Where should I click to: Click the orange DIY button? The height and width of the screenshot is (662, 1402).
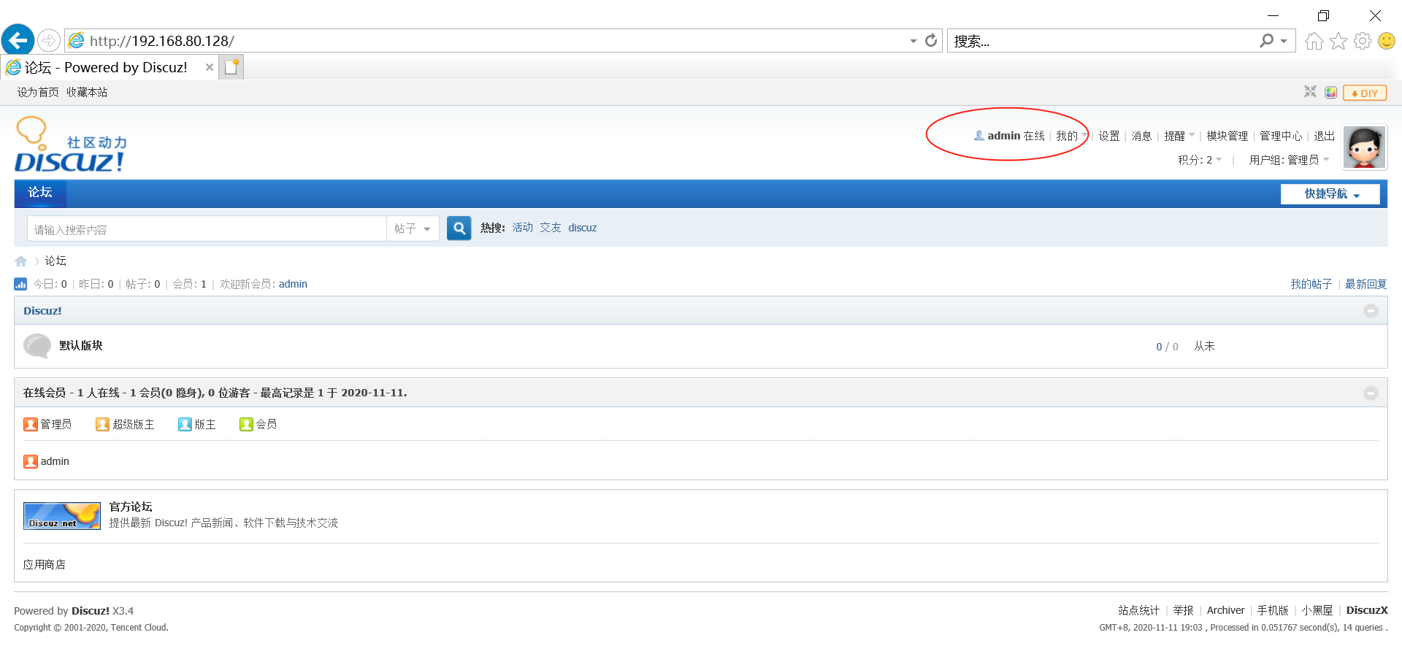(x=1364, y=93)
